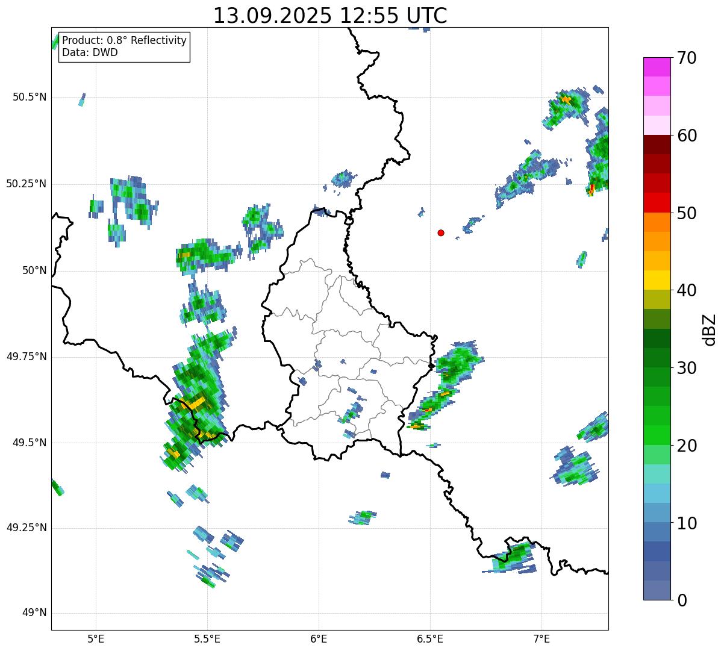Click the colorbar tick label 0
724x651 pixels.
682,600
